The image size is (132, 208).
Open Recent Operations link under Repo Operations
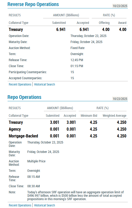pos(20,205)
